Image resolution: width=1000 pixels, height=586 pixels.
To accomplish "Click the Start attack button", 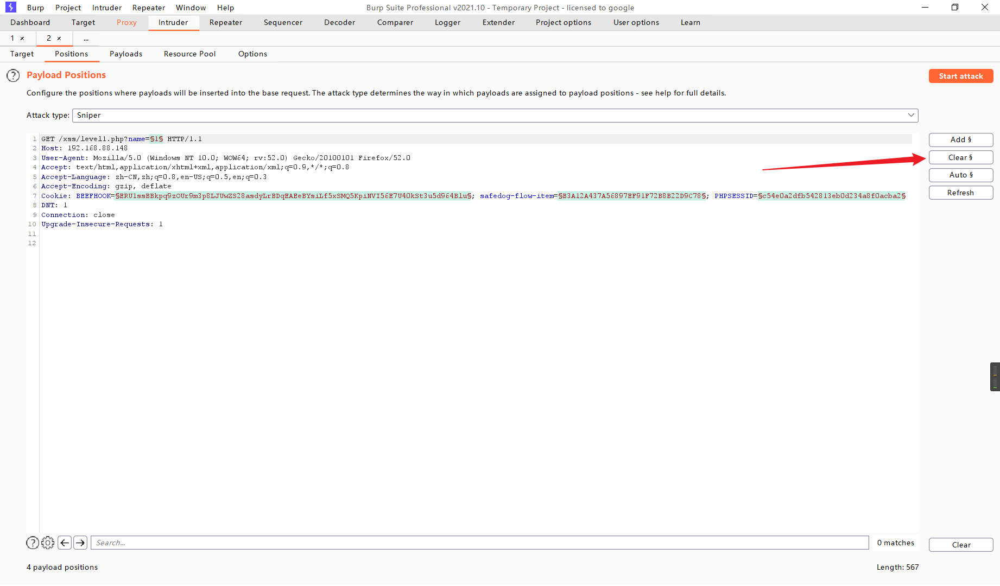I will click(x=961, y=75).
